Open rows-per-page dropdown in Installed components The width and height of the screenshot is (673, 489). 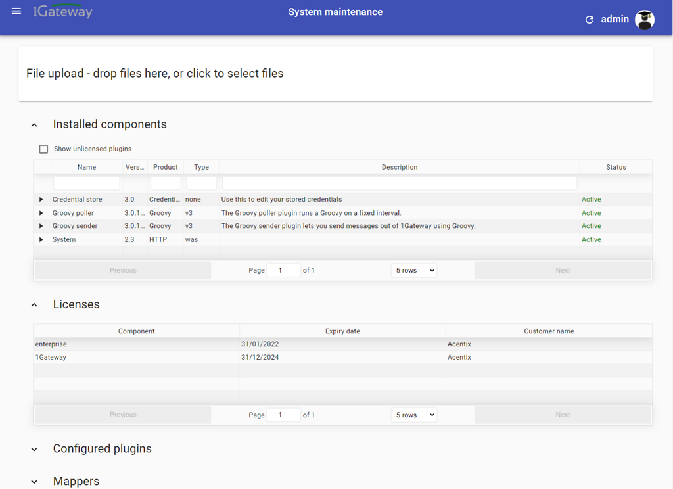coord(413,271)
